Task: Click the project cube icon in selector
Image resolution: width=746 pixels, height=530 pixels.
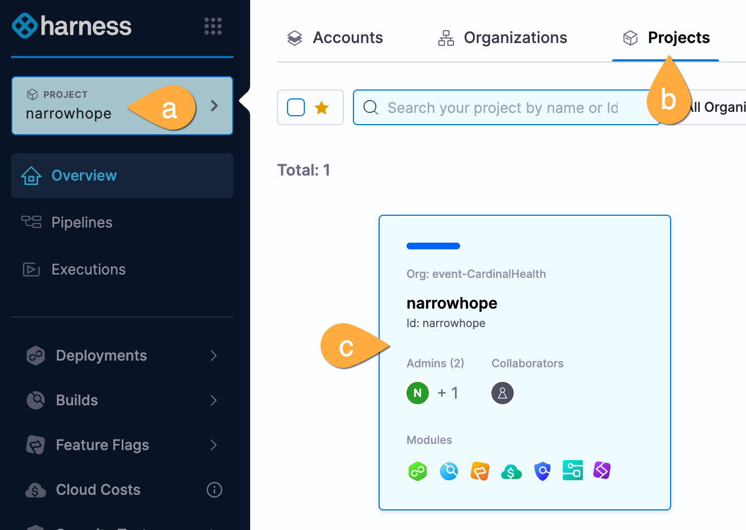Action: (32, 94)
